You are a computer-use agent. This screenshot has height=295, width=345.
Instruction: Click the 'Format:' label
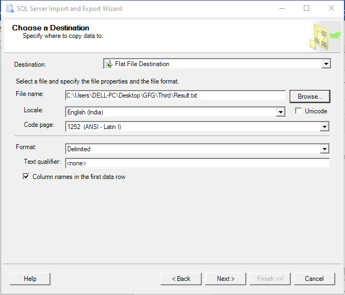(26, 147)
